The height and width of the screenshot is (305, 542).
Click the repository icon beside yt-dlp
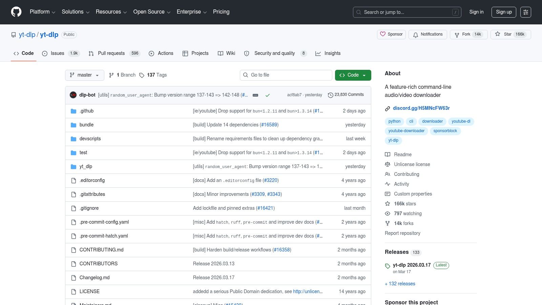pyautogui.click(x=14, y=35)
